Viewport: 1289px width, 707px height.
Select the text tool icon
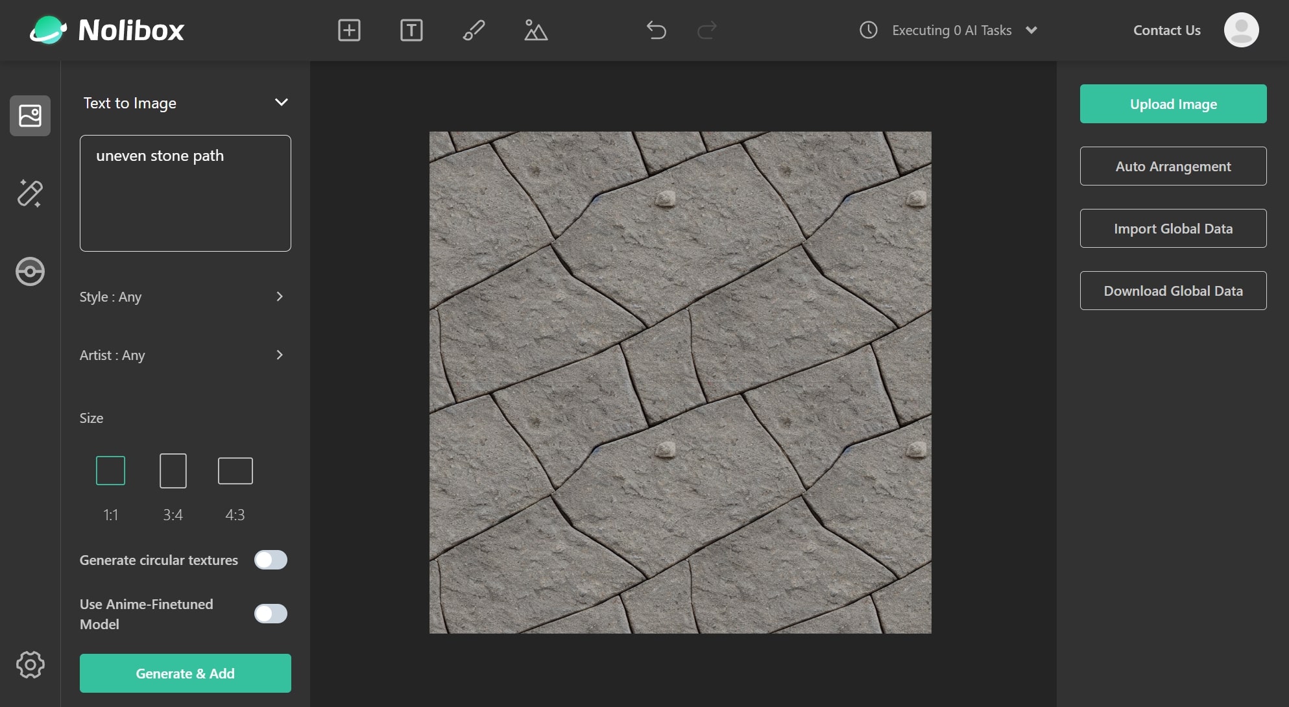tap(411, 30)
